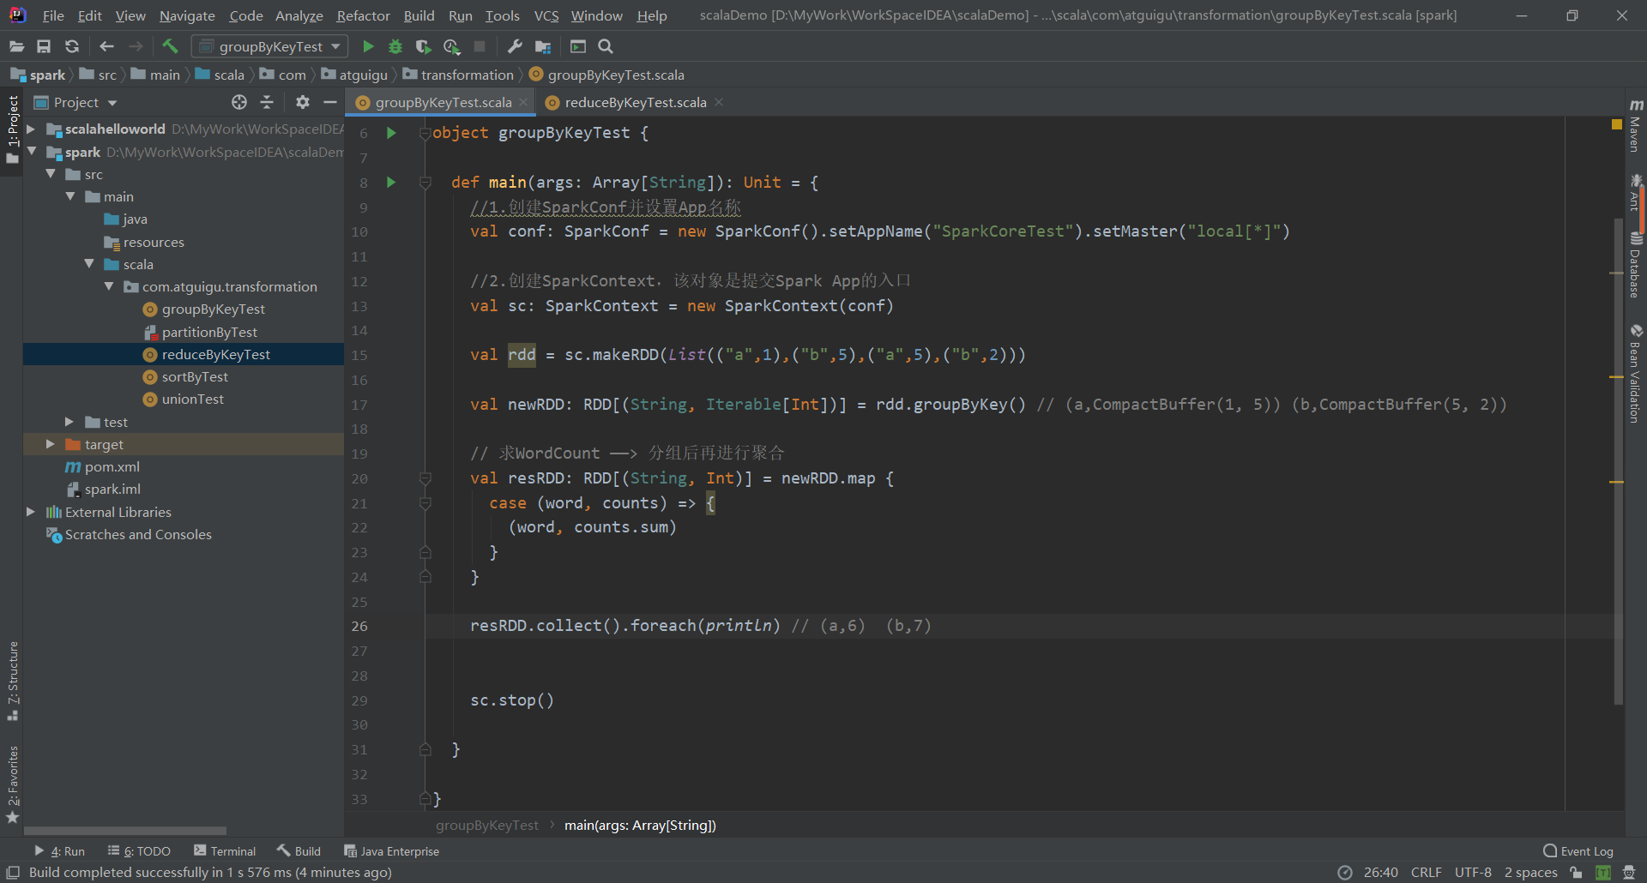This screenshot has height=883, width=1647.
Task: Expand the test folder in the project tree
Action: (x=69, y=422)
